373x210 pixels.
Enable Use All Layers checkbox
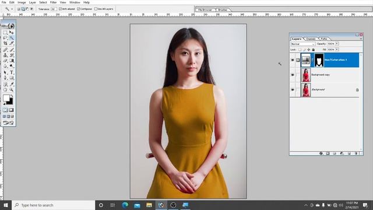pyautogui.click(x=96, y=9)
